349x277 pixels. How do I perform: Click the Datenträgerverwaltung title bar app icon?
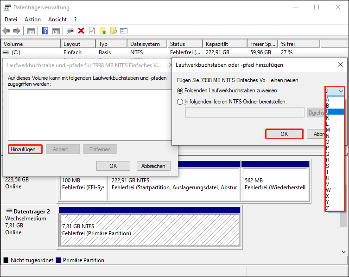[7, 7]
